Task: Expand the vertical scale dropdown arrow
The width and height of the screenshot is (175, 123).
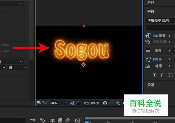Action: (169, 59)
